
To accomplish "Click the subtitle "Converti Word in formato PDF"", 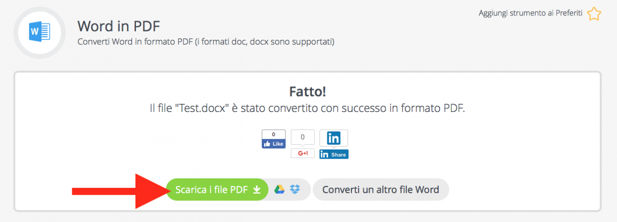I will pyautogui.click(x=135, y=42).
